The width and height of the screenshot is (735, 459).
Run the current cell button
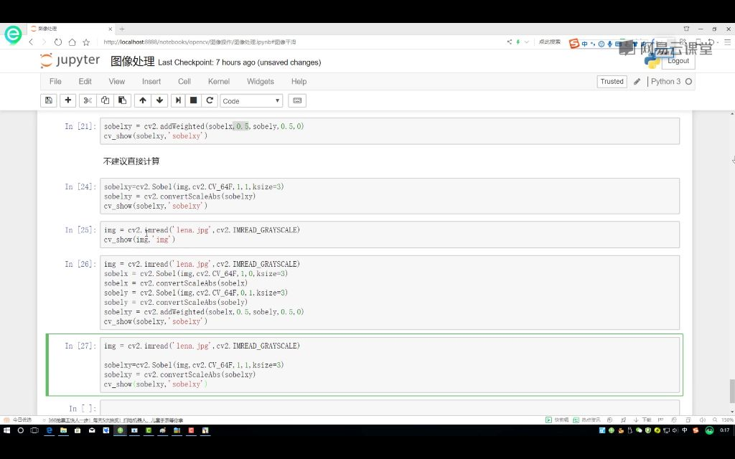pos(178,100)
